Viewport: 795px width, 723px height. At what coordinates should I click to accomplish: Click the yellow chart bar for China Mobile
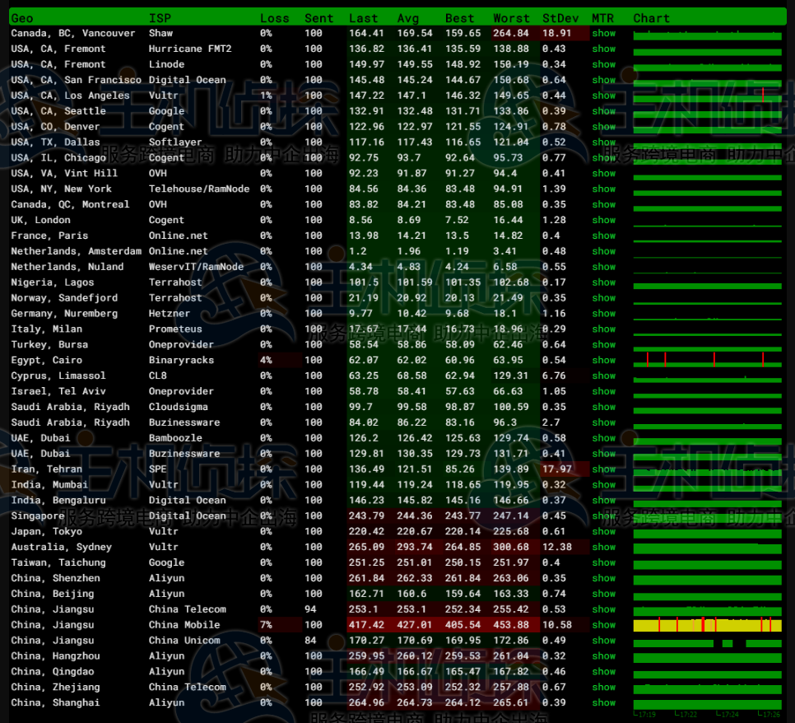pyautogui.click(x=707, y=626)
